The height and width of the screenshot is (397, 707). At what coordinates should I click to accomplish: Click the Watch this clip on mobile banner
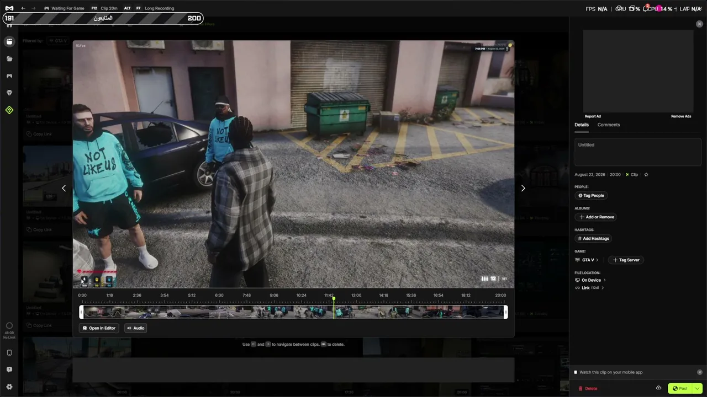[x=611, y=372]
